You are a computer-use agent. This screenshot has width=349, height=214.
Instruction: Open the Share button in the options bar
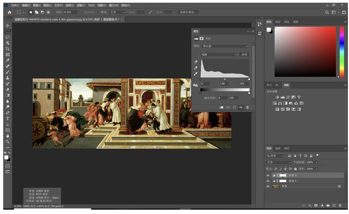[x=344, y=12]
